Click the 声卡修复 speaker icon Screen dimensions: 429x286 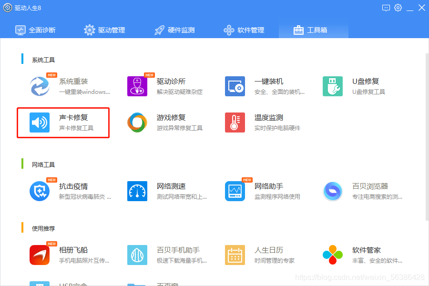click(x=40, y=123)
